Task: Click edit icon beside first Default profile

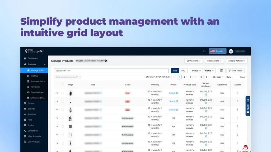Action: click(177, 93)
